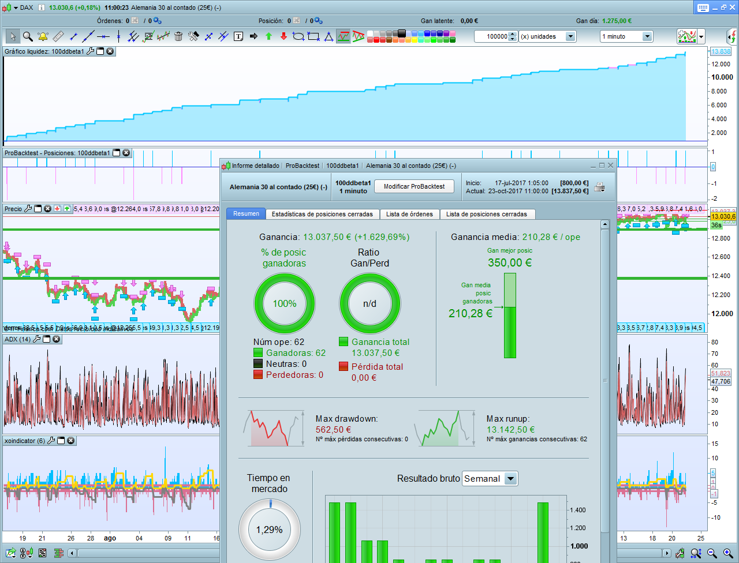Open wrench settings of ADX (14) panel
Viewport: 739px width, 563px height.
(36, 339)
